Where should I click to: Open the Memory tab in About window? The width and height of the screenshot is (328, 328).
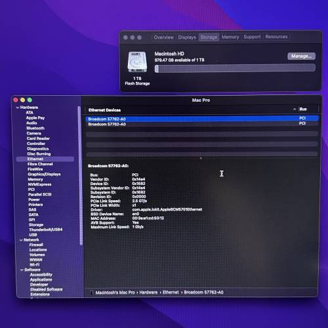click(x=230, y=37)
